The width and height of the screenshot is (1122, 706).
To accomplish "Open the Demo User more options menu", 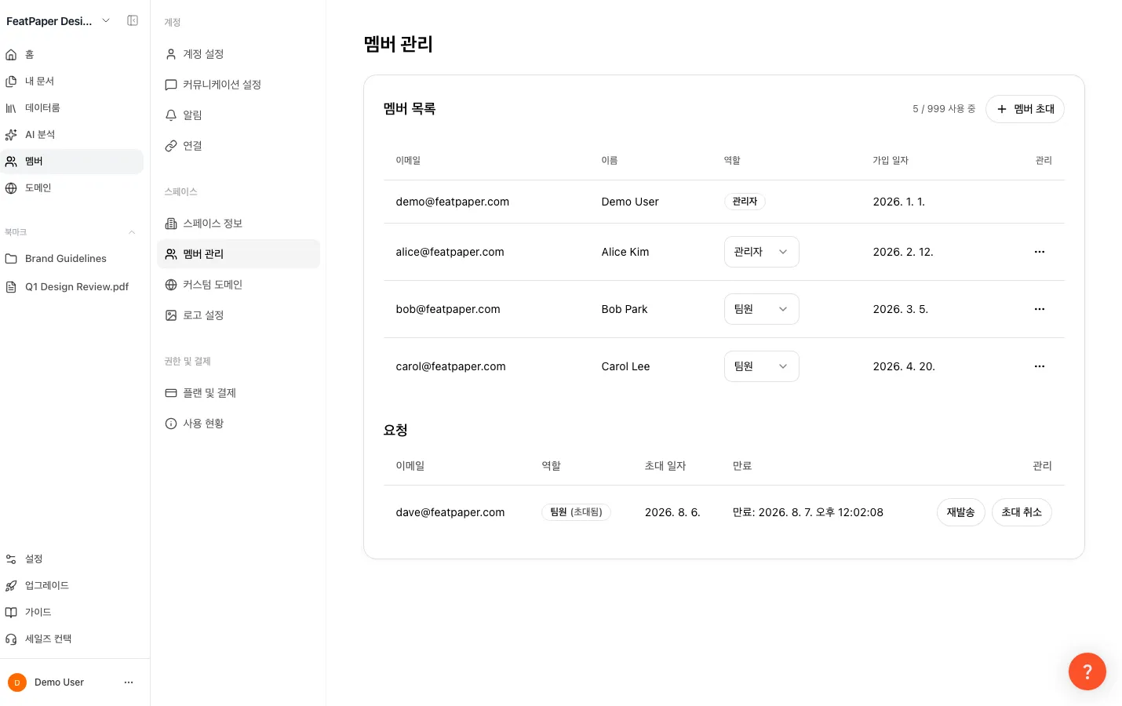I will coord(129,682).
